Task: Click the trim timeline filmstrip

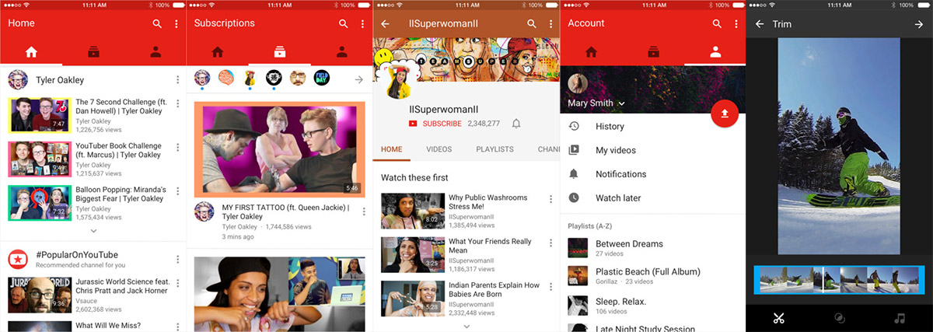Action: coord(839,280)
